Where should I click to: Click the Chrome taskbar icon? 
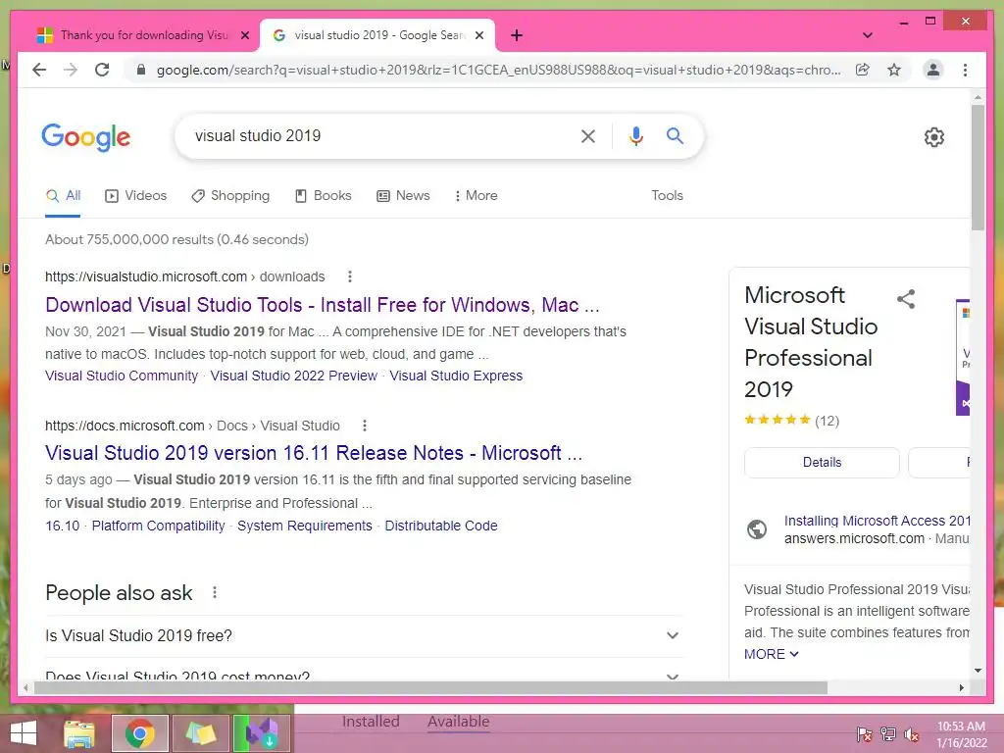pyautogui.click(x=139, y=733)
